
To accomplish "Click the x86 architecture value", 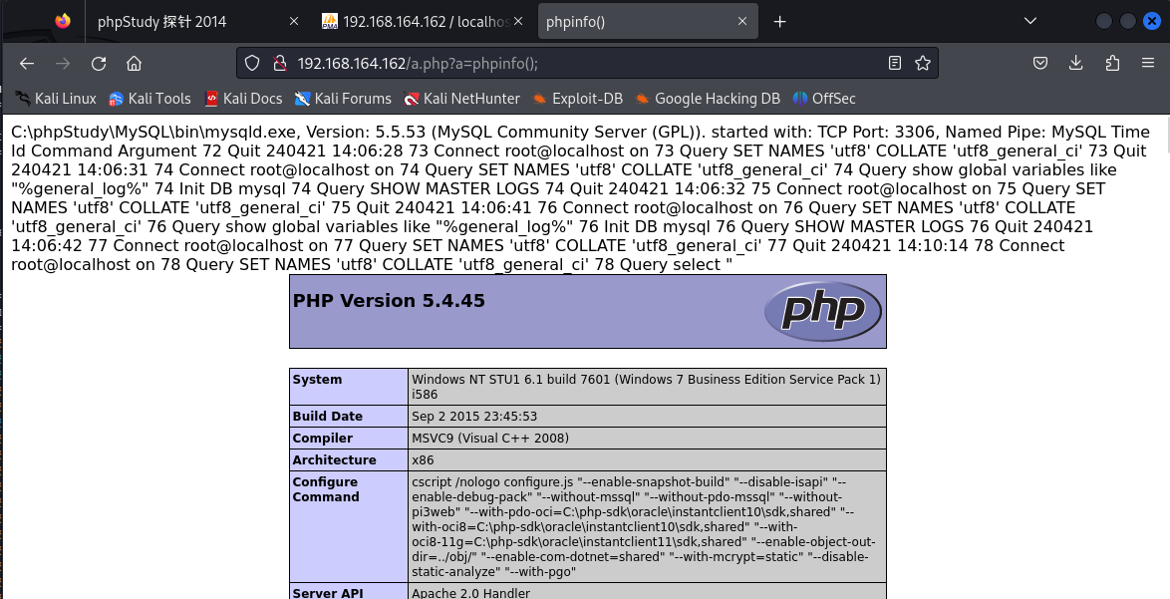I will (423, 459).
